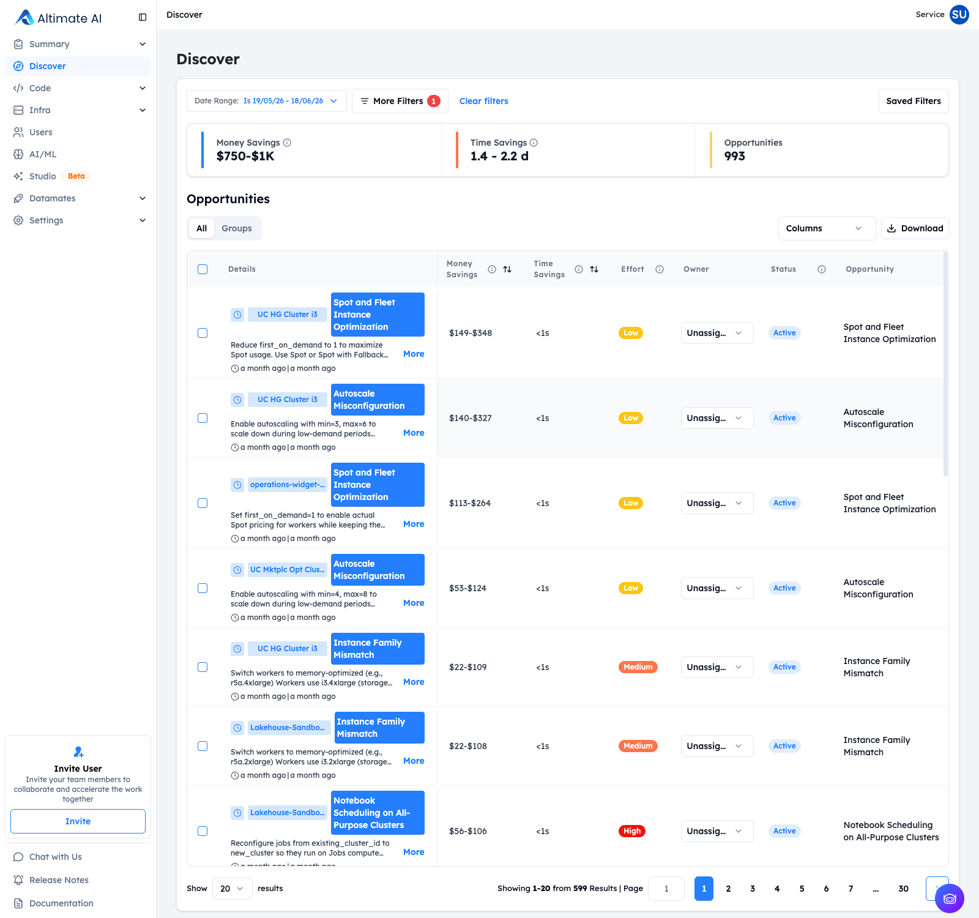
Task: Click the Datamates rocket icon
Action: coord(18,198)
